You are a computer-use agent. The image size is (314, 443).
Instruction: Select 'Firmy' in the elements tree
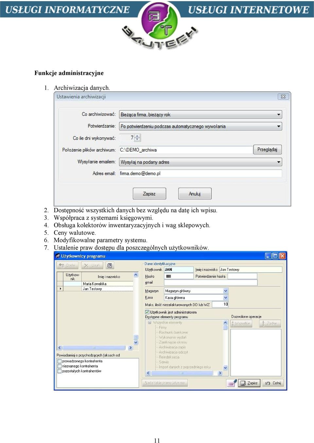click(163, 327)
